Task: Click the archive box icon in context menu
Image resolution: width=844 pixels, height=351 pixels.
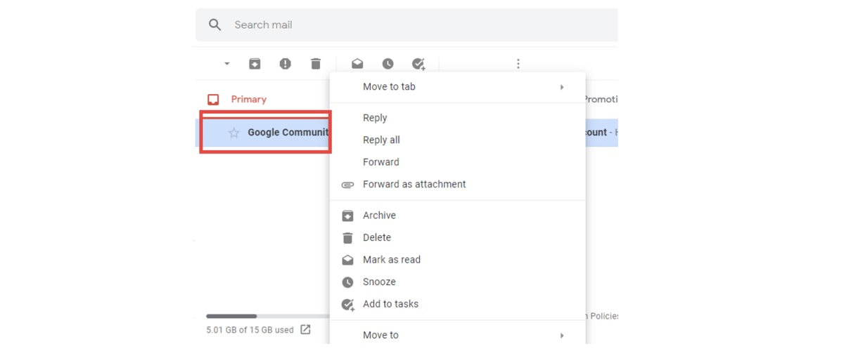Action: 347,216
